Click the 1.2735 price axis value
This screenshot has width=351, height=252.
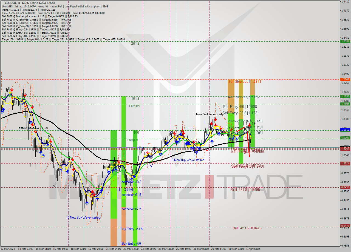click(345, 65)
